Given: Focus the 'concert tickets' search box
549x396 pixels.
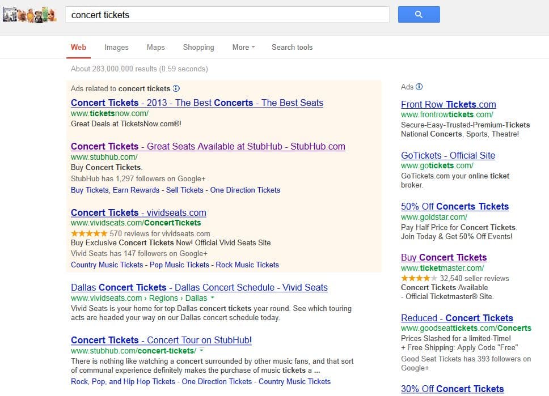Looking at the screenshot, I should (x=227, y=15).
